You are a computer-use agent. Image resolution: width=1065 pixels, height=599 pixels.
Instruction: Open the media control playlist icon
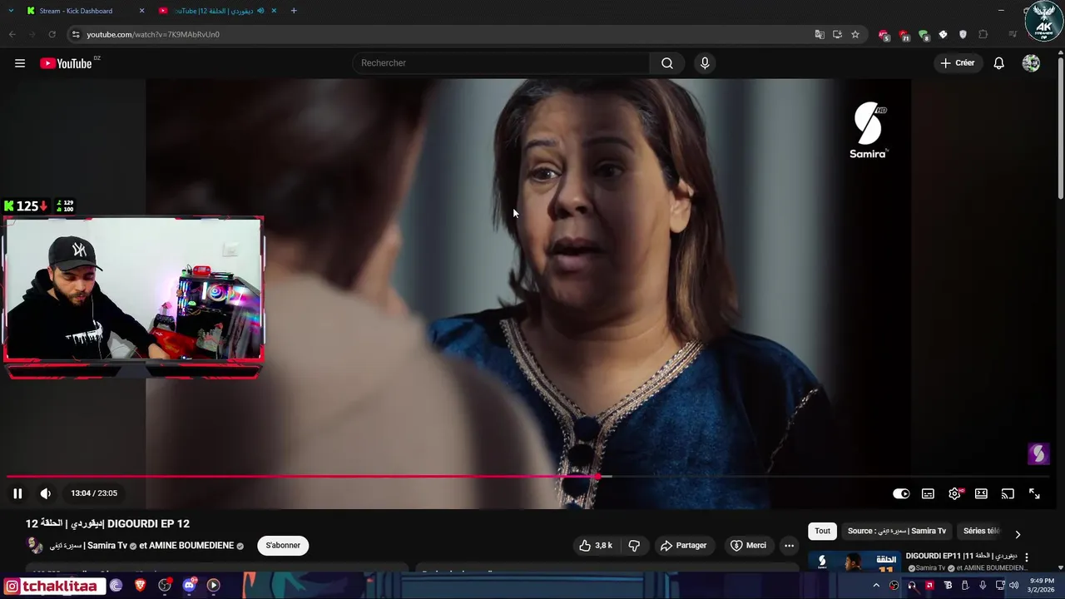(1013, 34)
